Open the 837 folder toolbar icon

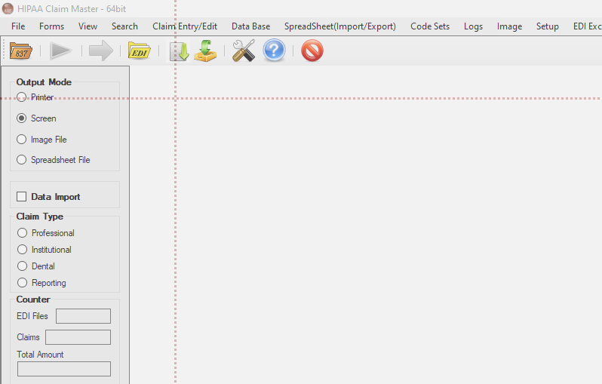(20, 51)
